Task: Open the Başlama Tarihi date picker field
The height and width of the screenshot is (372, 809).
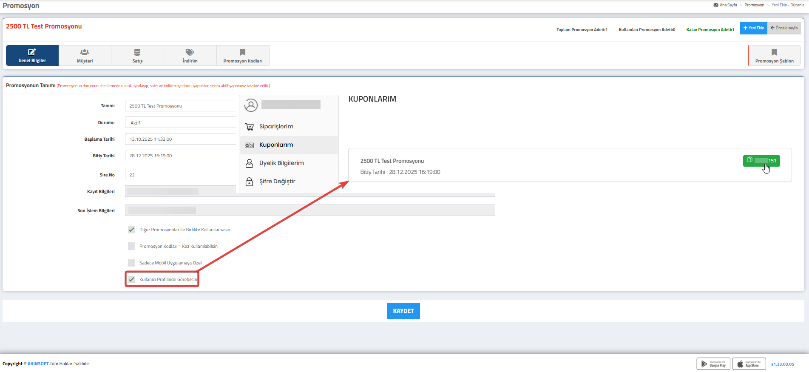Action: [x=181, y=139]
